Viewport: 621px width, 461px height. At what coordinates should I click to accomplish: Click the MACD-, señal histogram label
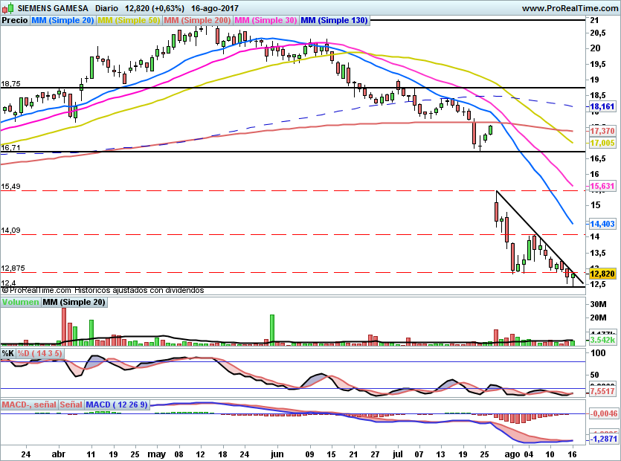(x=30, y=405)
